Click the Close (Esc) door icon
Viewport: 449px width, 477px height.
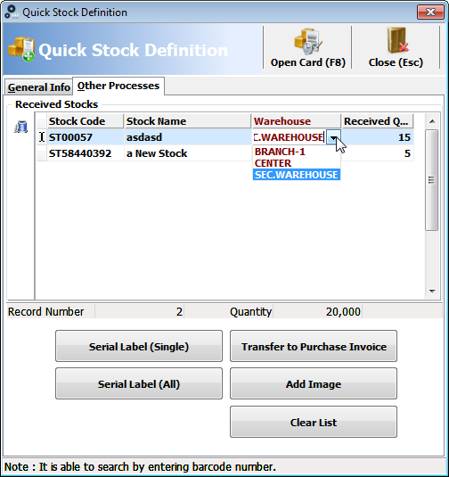(397, 40)
